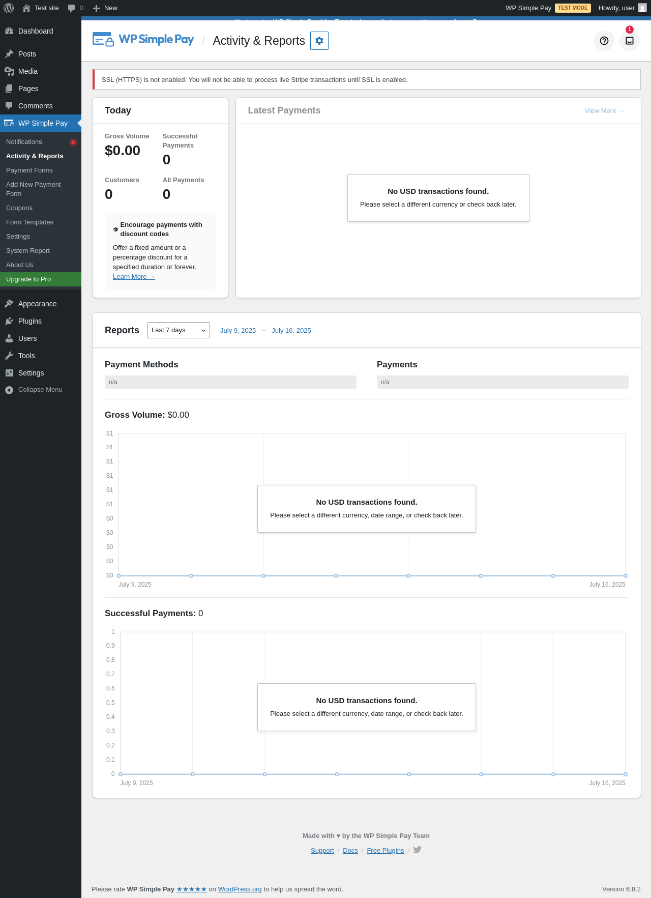
Task: Open the notifications inbox icon
Action: point(630,41)
